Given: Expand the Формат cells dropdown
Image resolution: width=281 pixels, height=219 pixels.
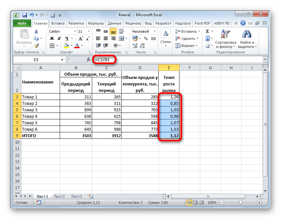Looking at the screenshot, I should click(x=197, y=46).
